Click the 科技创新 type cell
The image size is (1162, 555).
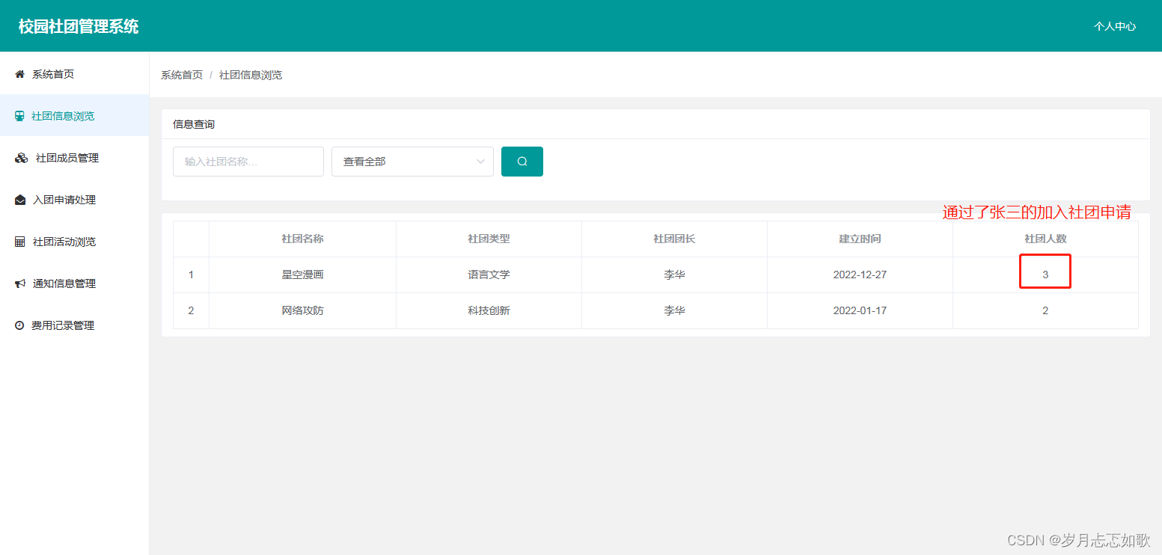(489, 310)
